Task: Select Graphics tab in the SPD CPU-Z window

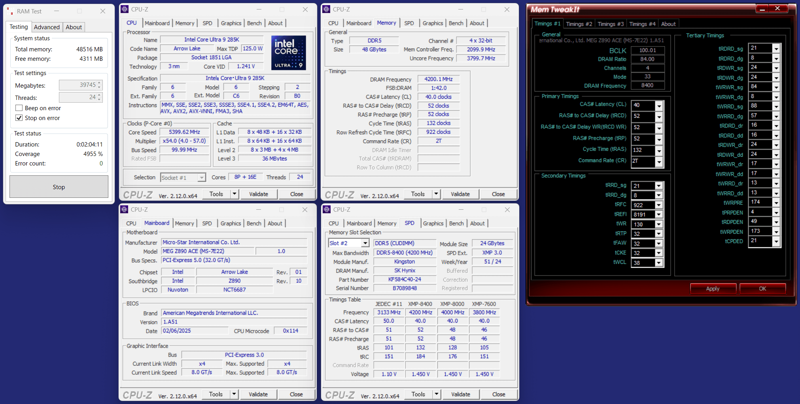Action: tap(433, 223)
